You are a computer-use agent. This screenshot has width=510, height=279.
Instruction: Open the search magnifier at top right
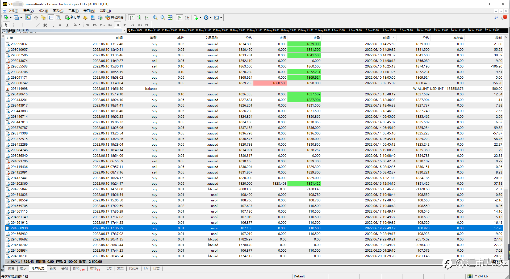(x=496, y=18)
